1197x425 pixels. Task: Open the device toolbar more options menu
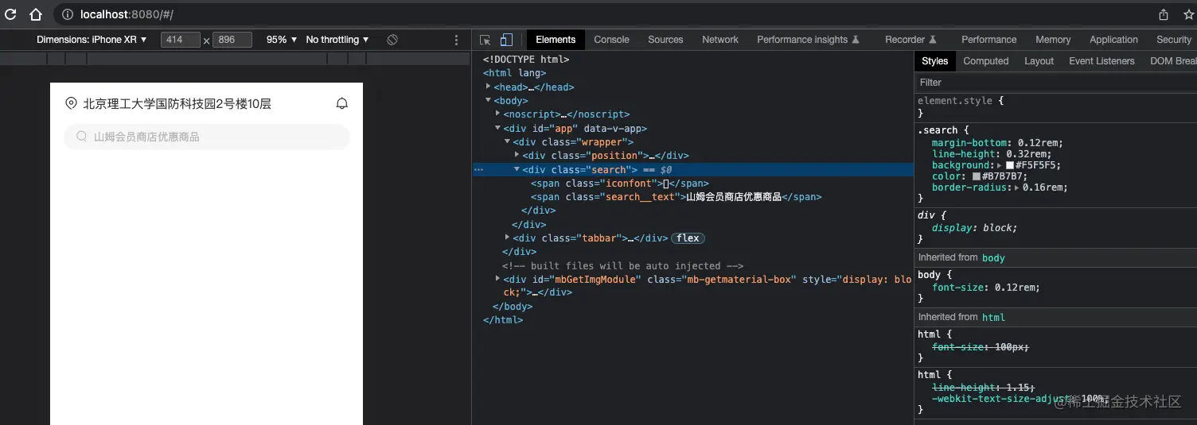456,40
